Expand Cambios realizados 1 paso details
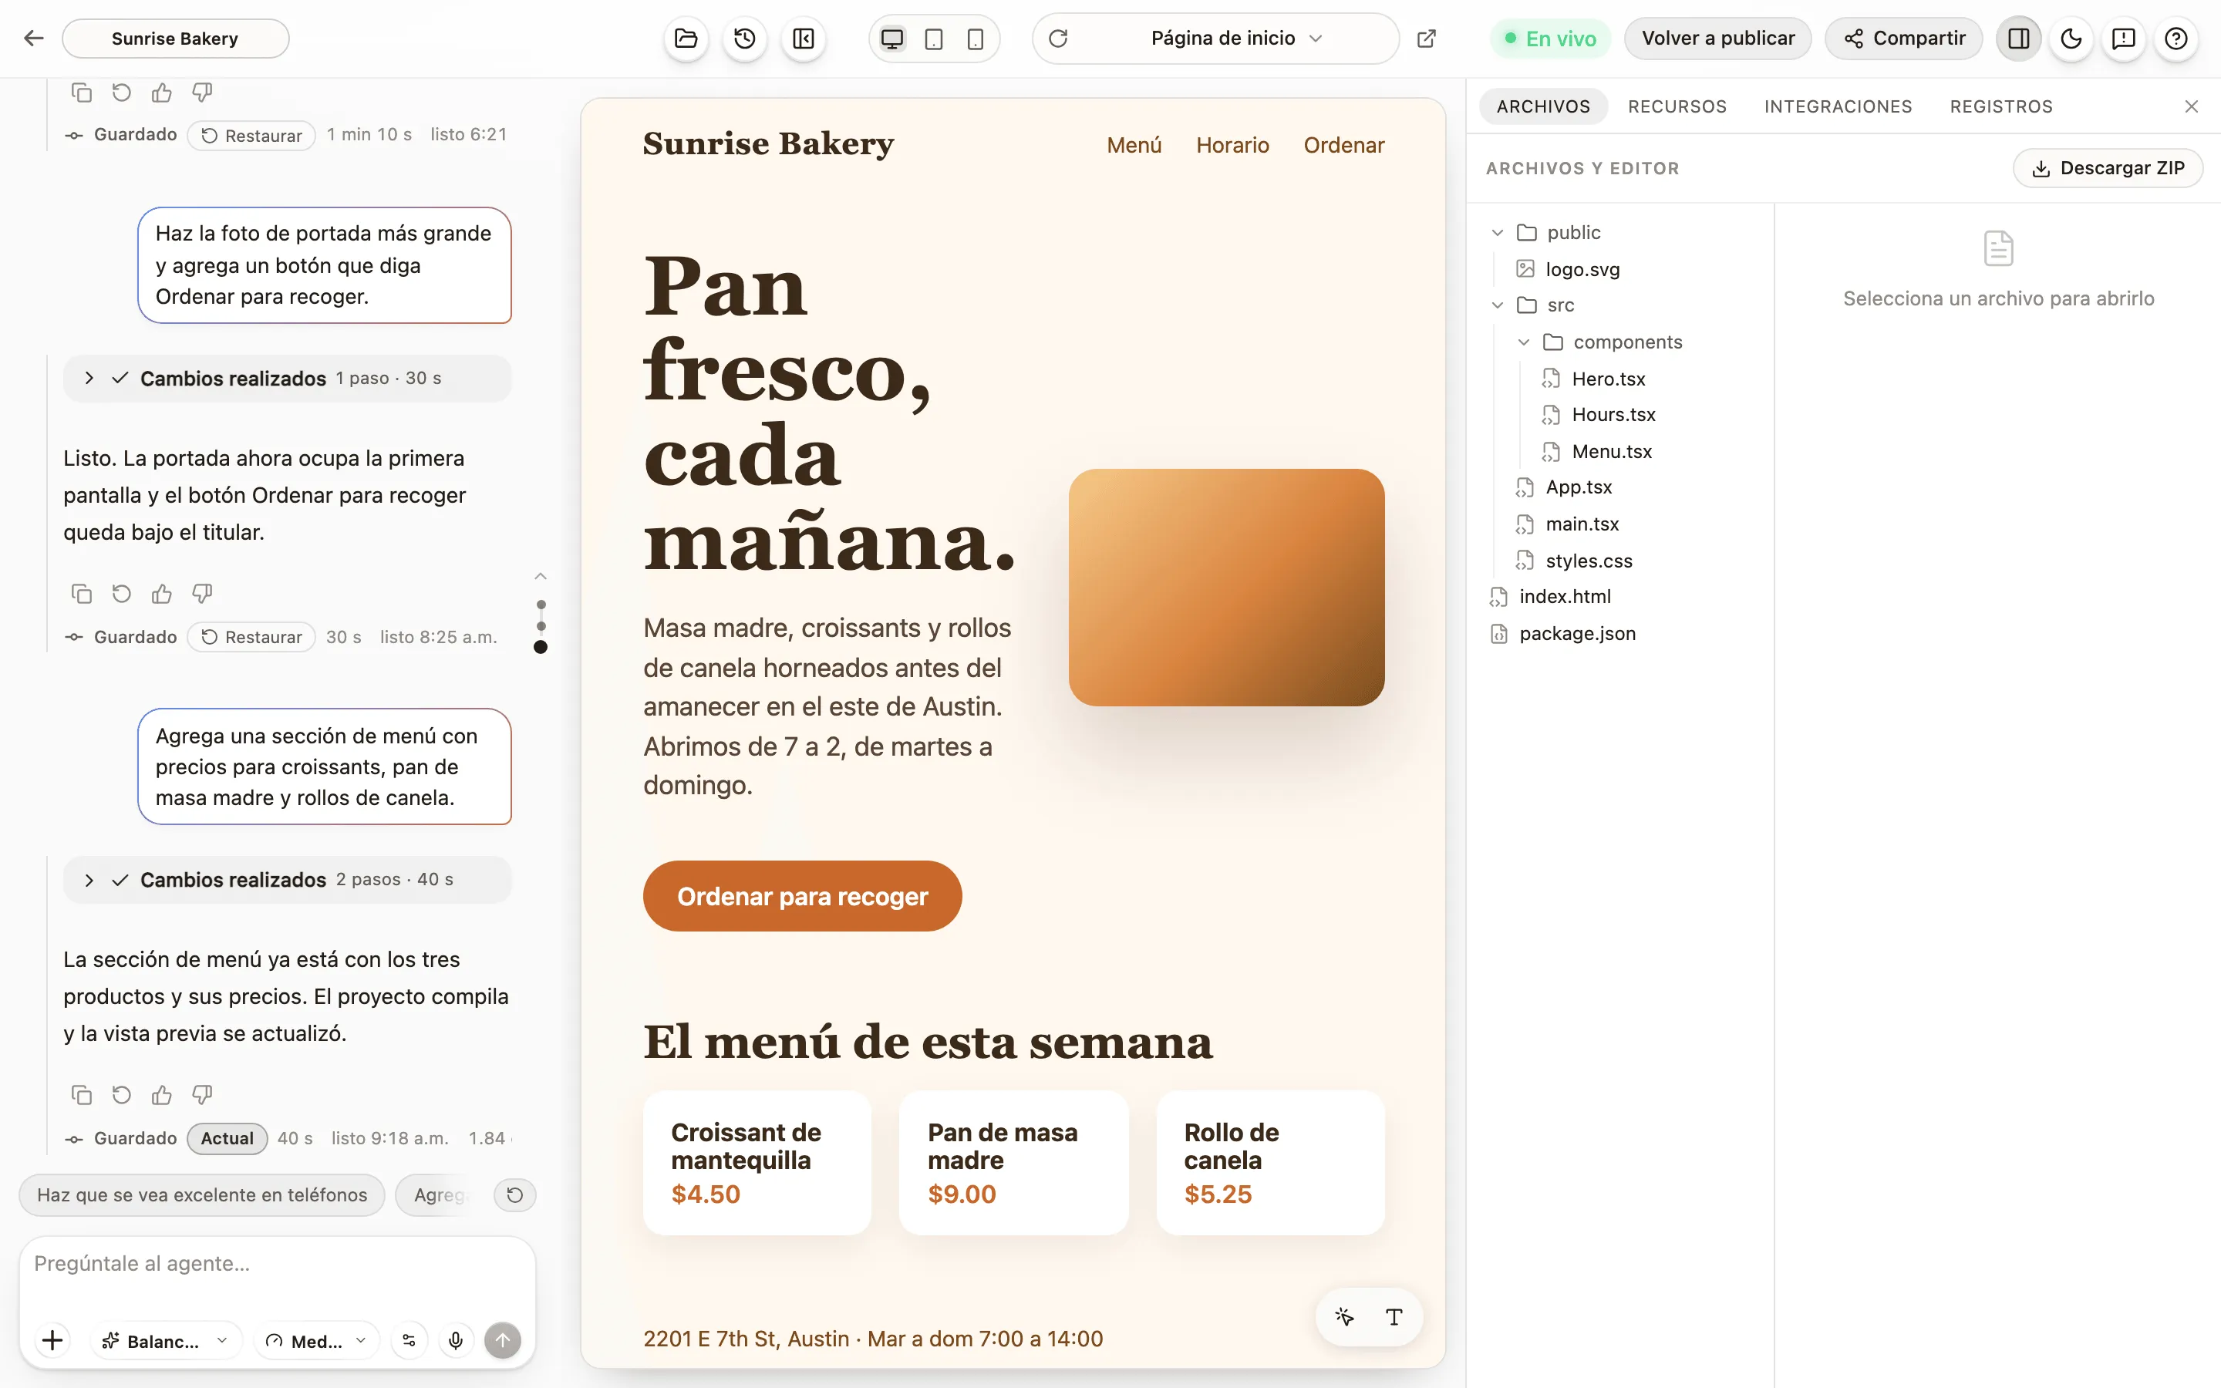Image resolution: width=2221 pixels, height=1388 pixels. coord(287,378)
